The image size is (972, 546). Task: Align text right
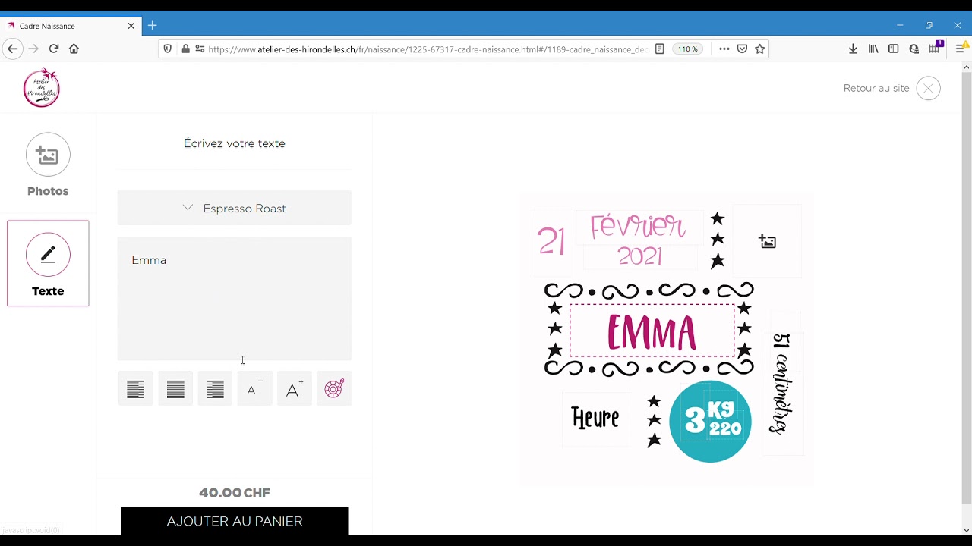[215, 389]
